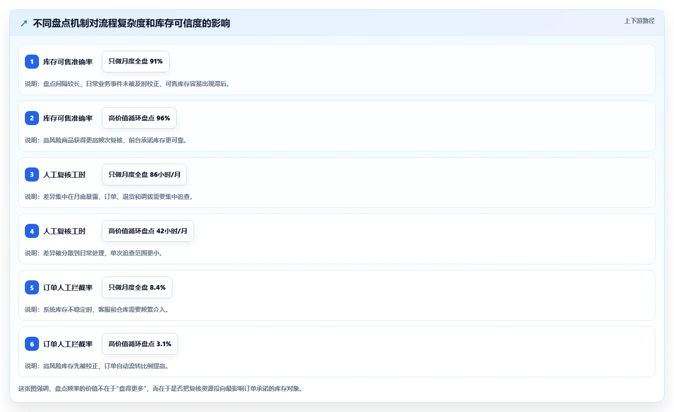Click the 高价值循环盘点 42小时/月 chip
674x412 pixels.
148,231
